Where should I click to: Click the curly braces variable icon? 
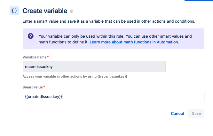tap(14, 11)
